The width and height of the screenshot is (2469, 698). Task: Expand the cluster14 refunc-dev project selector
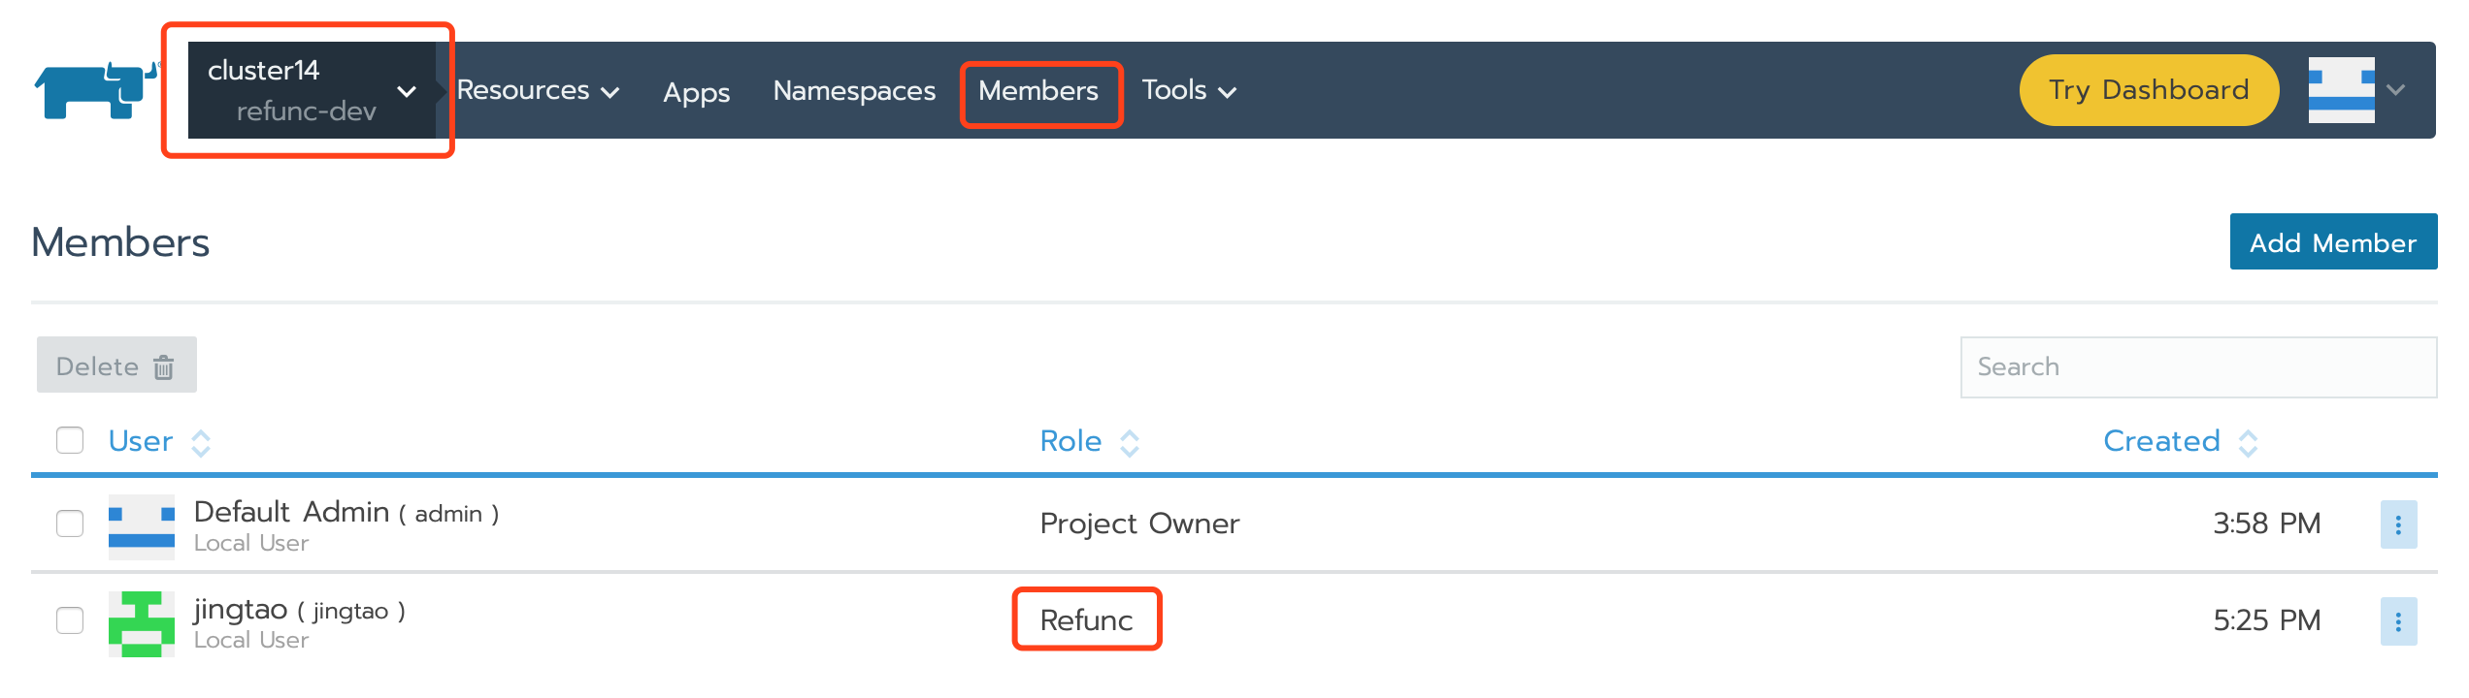click(311, 90)
